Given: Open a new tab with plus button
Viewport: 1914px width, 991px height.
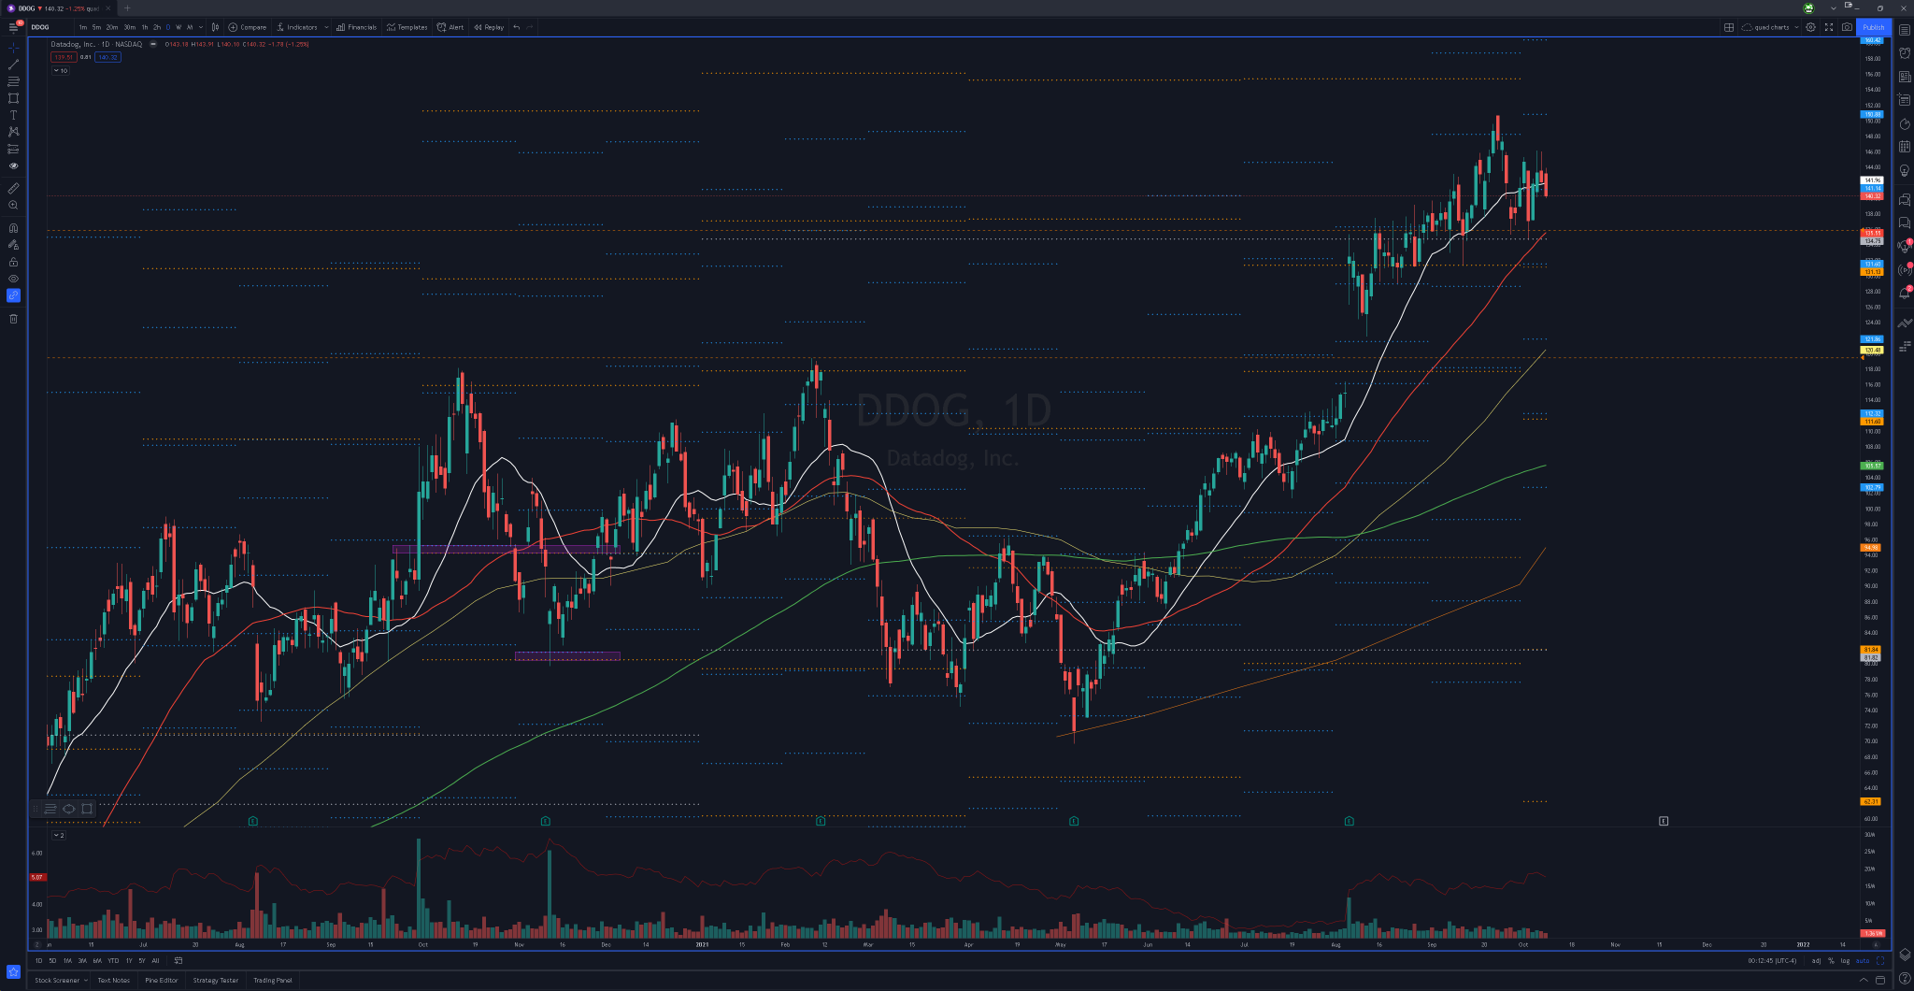Looking at the screenshot, I should [128, 8].
